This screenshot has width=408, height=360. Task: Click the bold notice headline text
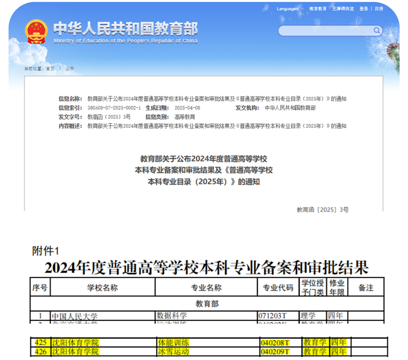click(203, 170)
